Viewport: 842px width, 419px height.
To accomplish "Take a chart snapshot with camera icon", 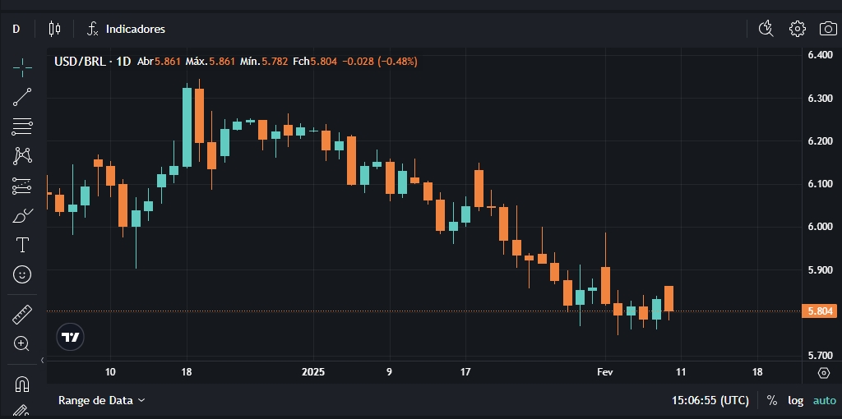I will [828, 29].
